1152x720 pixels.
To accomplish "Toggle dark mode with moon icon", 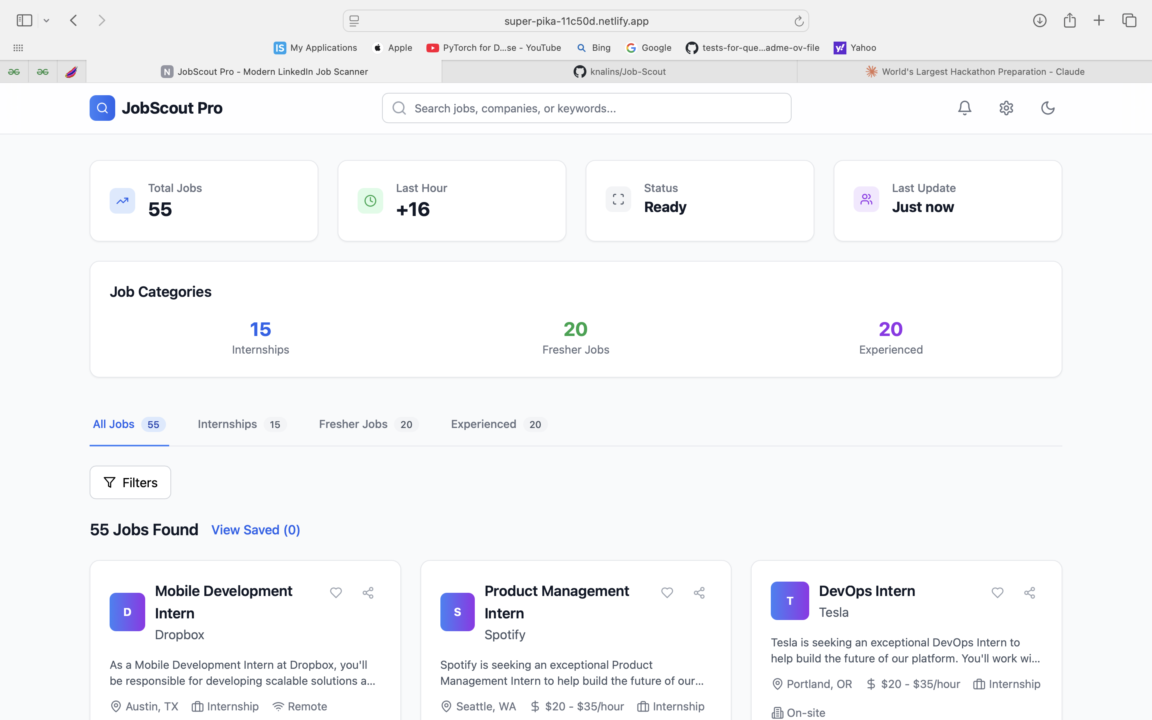I will (x=1047, y=108).
